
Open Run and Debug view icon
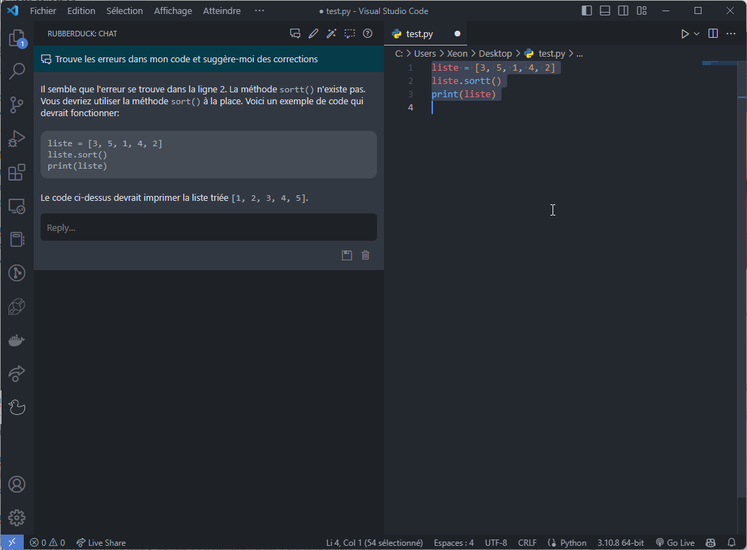[x=17, y=139]
